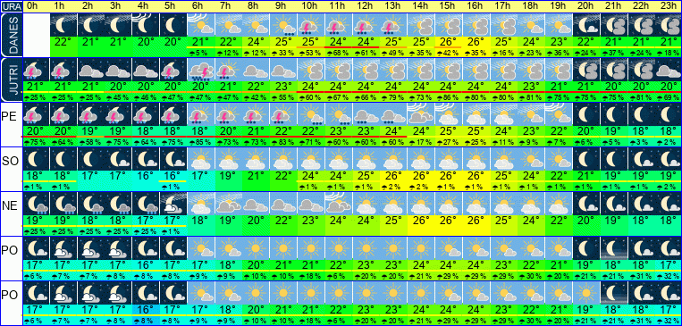
Task: Click the DANES 1h crescent moon icon
Action: coord(63,25)
